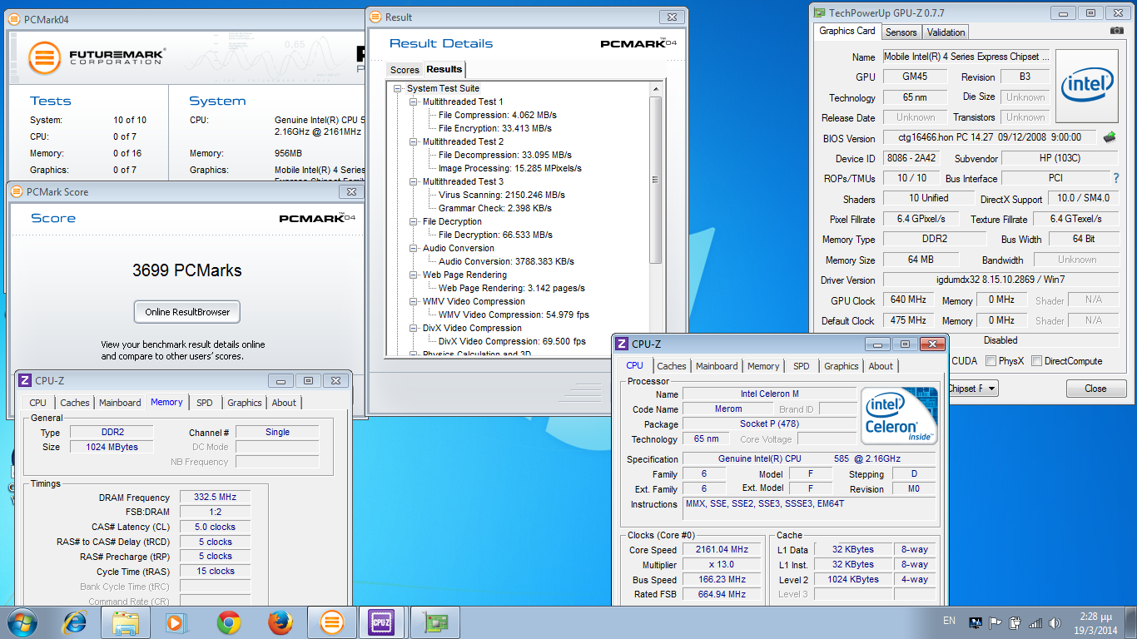Open the Graphics tab in the left CPU-Z window
This screenshot has width=1137, height=639.
245,403
